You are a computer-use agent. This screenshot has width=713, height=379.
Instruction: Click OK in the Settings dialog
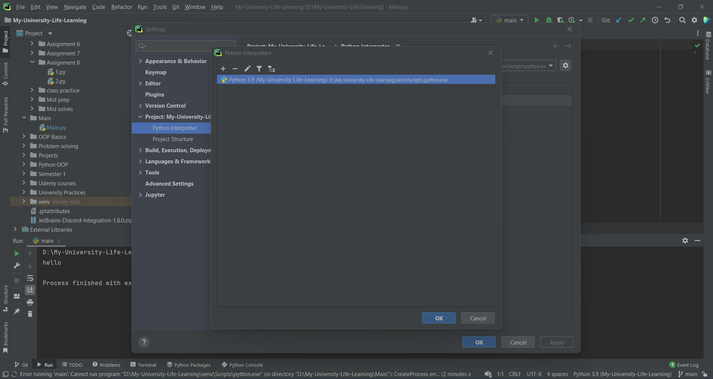coord(479,342)
